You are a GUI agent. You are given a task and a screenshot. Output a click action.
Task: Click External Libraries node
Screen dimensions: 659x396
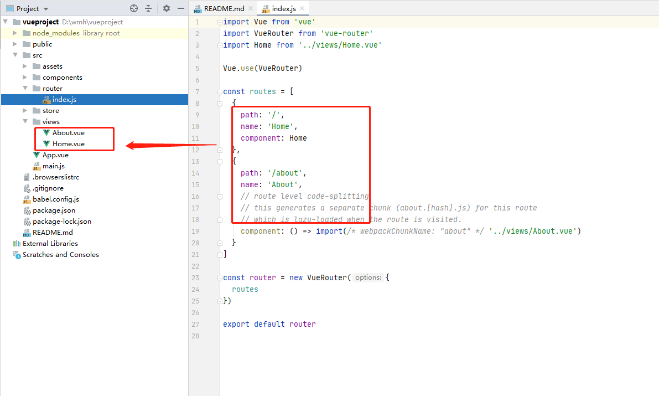point(50,243)
